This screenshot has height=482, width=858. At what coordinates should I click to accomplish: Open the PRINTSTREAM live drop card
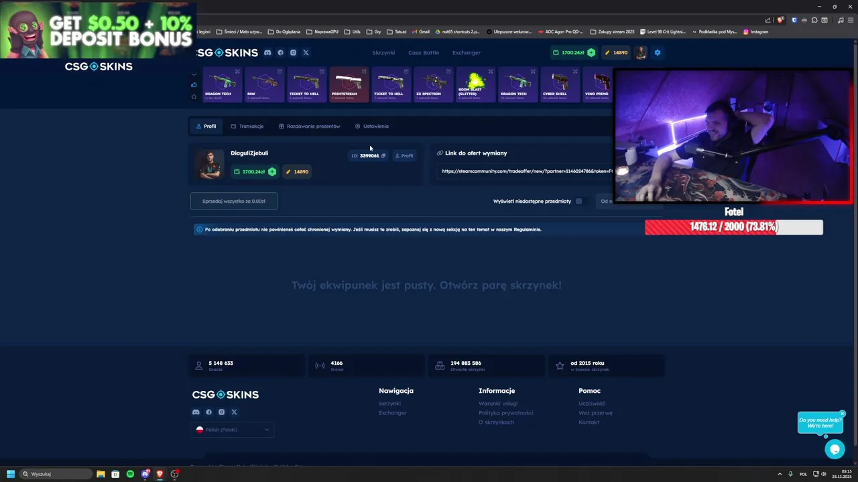(349, 84)
